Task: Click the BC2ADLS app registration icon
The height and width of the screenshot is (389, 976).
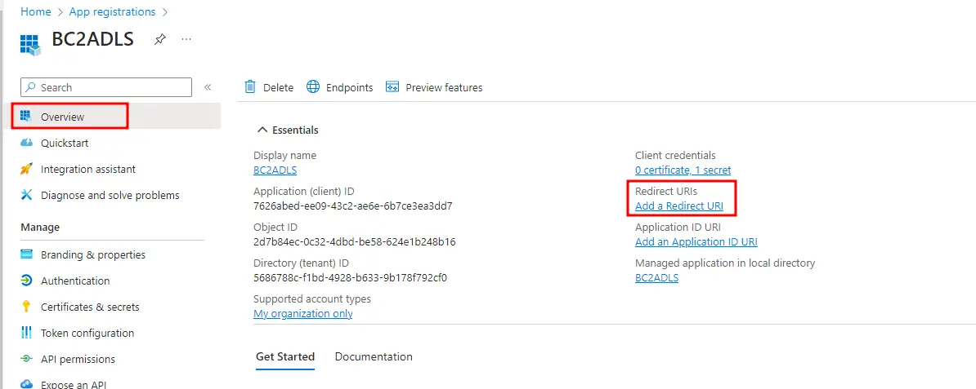Action: (30, 46)
